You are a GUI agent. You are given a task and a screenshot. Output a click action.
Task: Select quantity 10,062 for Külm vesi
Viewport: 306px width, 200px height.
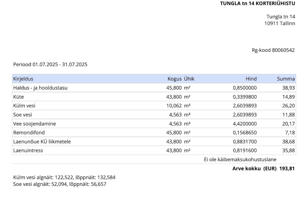click(174, 106)
